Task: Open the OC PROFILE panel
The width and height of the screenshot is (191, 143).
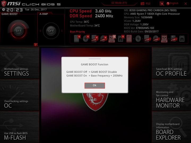Action: (x=171, y=63)
